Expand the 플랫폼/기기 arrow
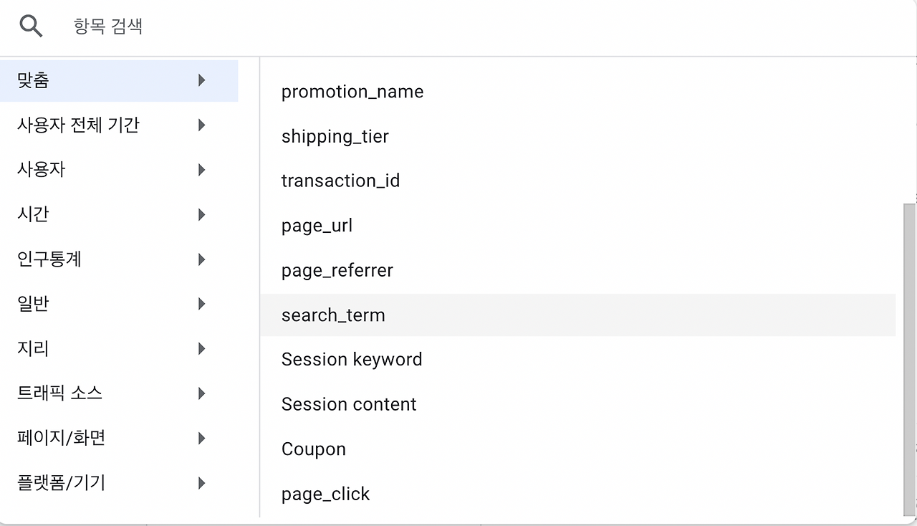Viewport: 917px width, 526px height. 202,483
